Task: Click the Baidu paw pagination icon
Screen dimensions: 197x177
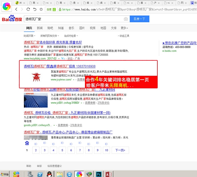Action: click(x=27, y=143)
